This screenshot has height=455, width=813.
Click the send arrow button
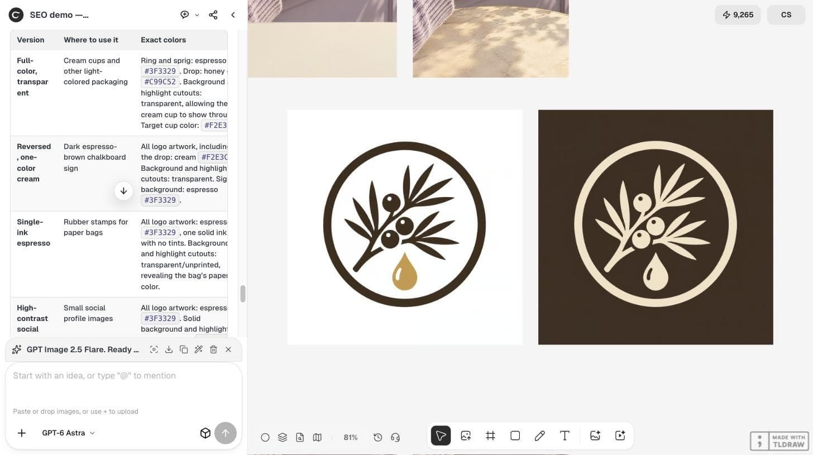click(x=226, y=433)
